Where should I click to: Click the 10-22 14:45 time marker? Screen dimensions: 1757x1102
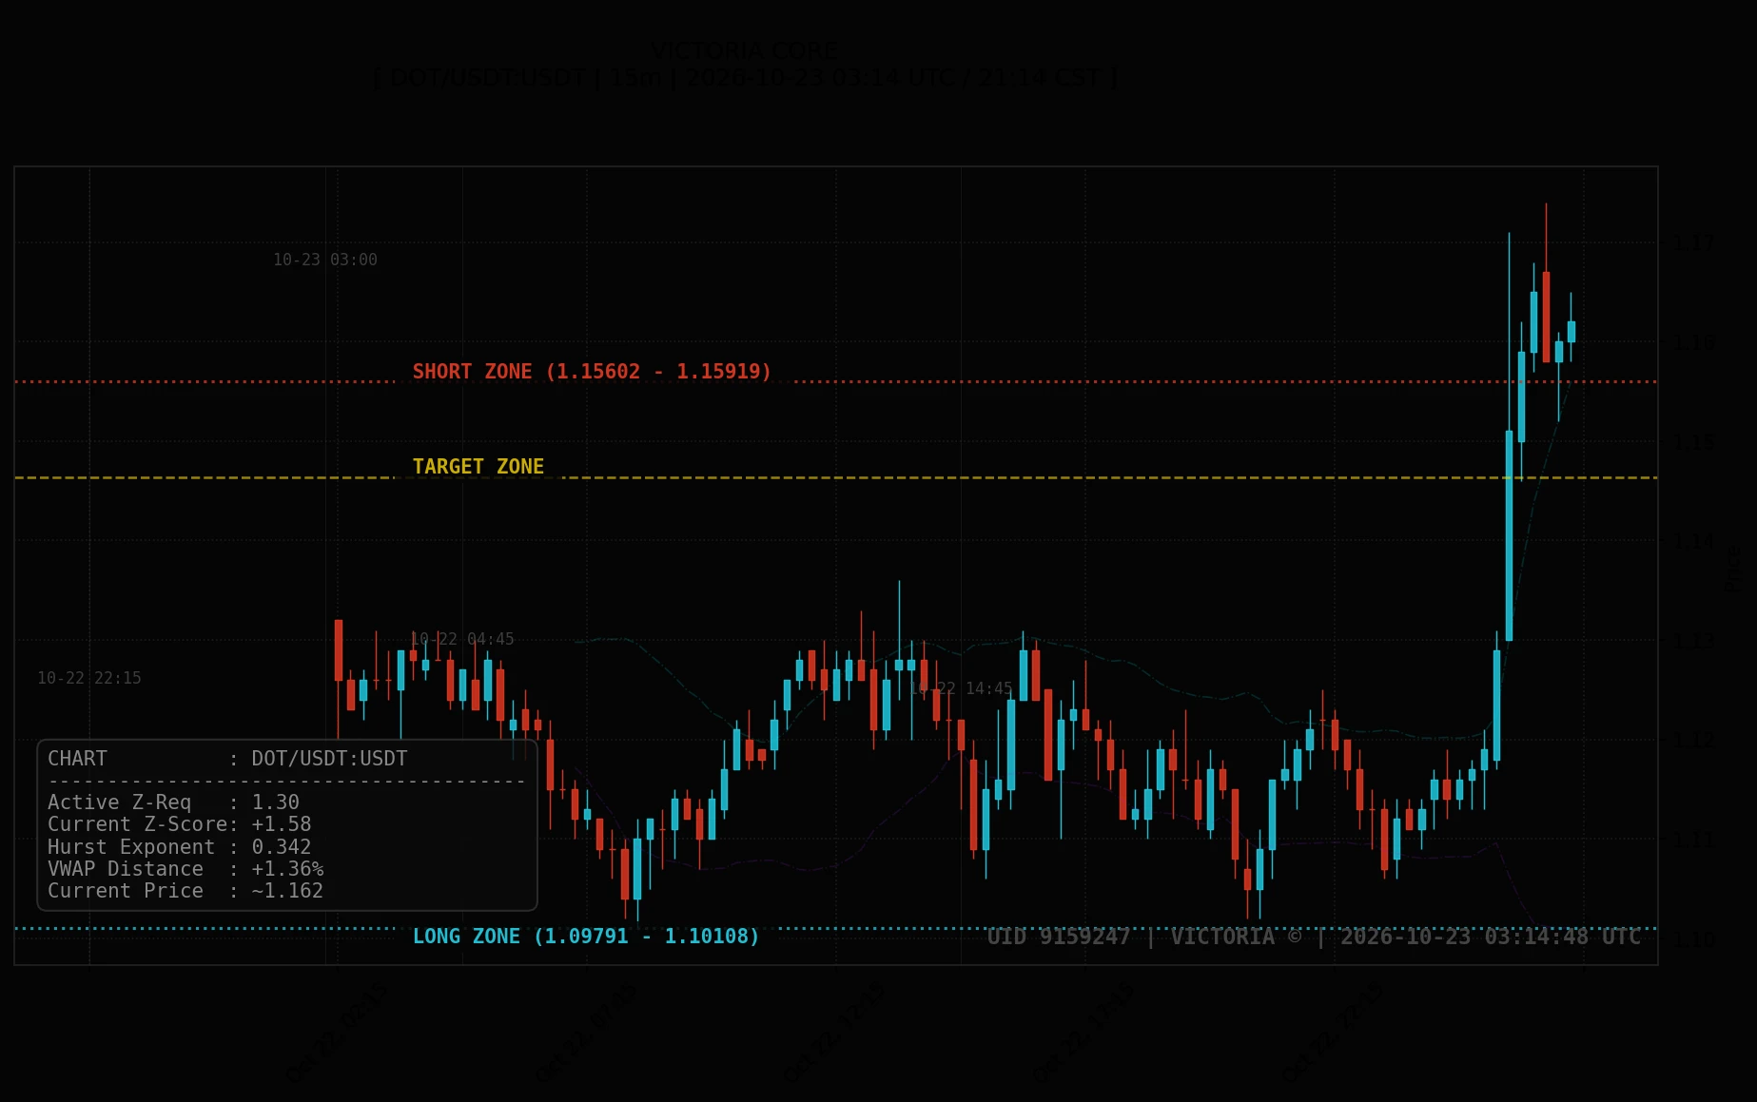click(x=961, y=688)
